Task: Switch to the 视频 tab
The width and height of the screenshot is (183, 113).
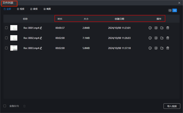Action: click(x=21, y=9)
